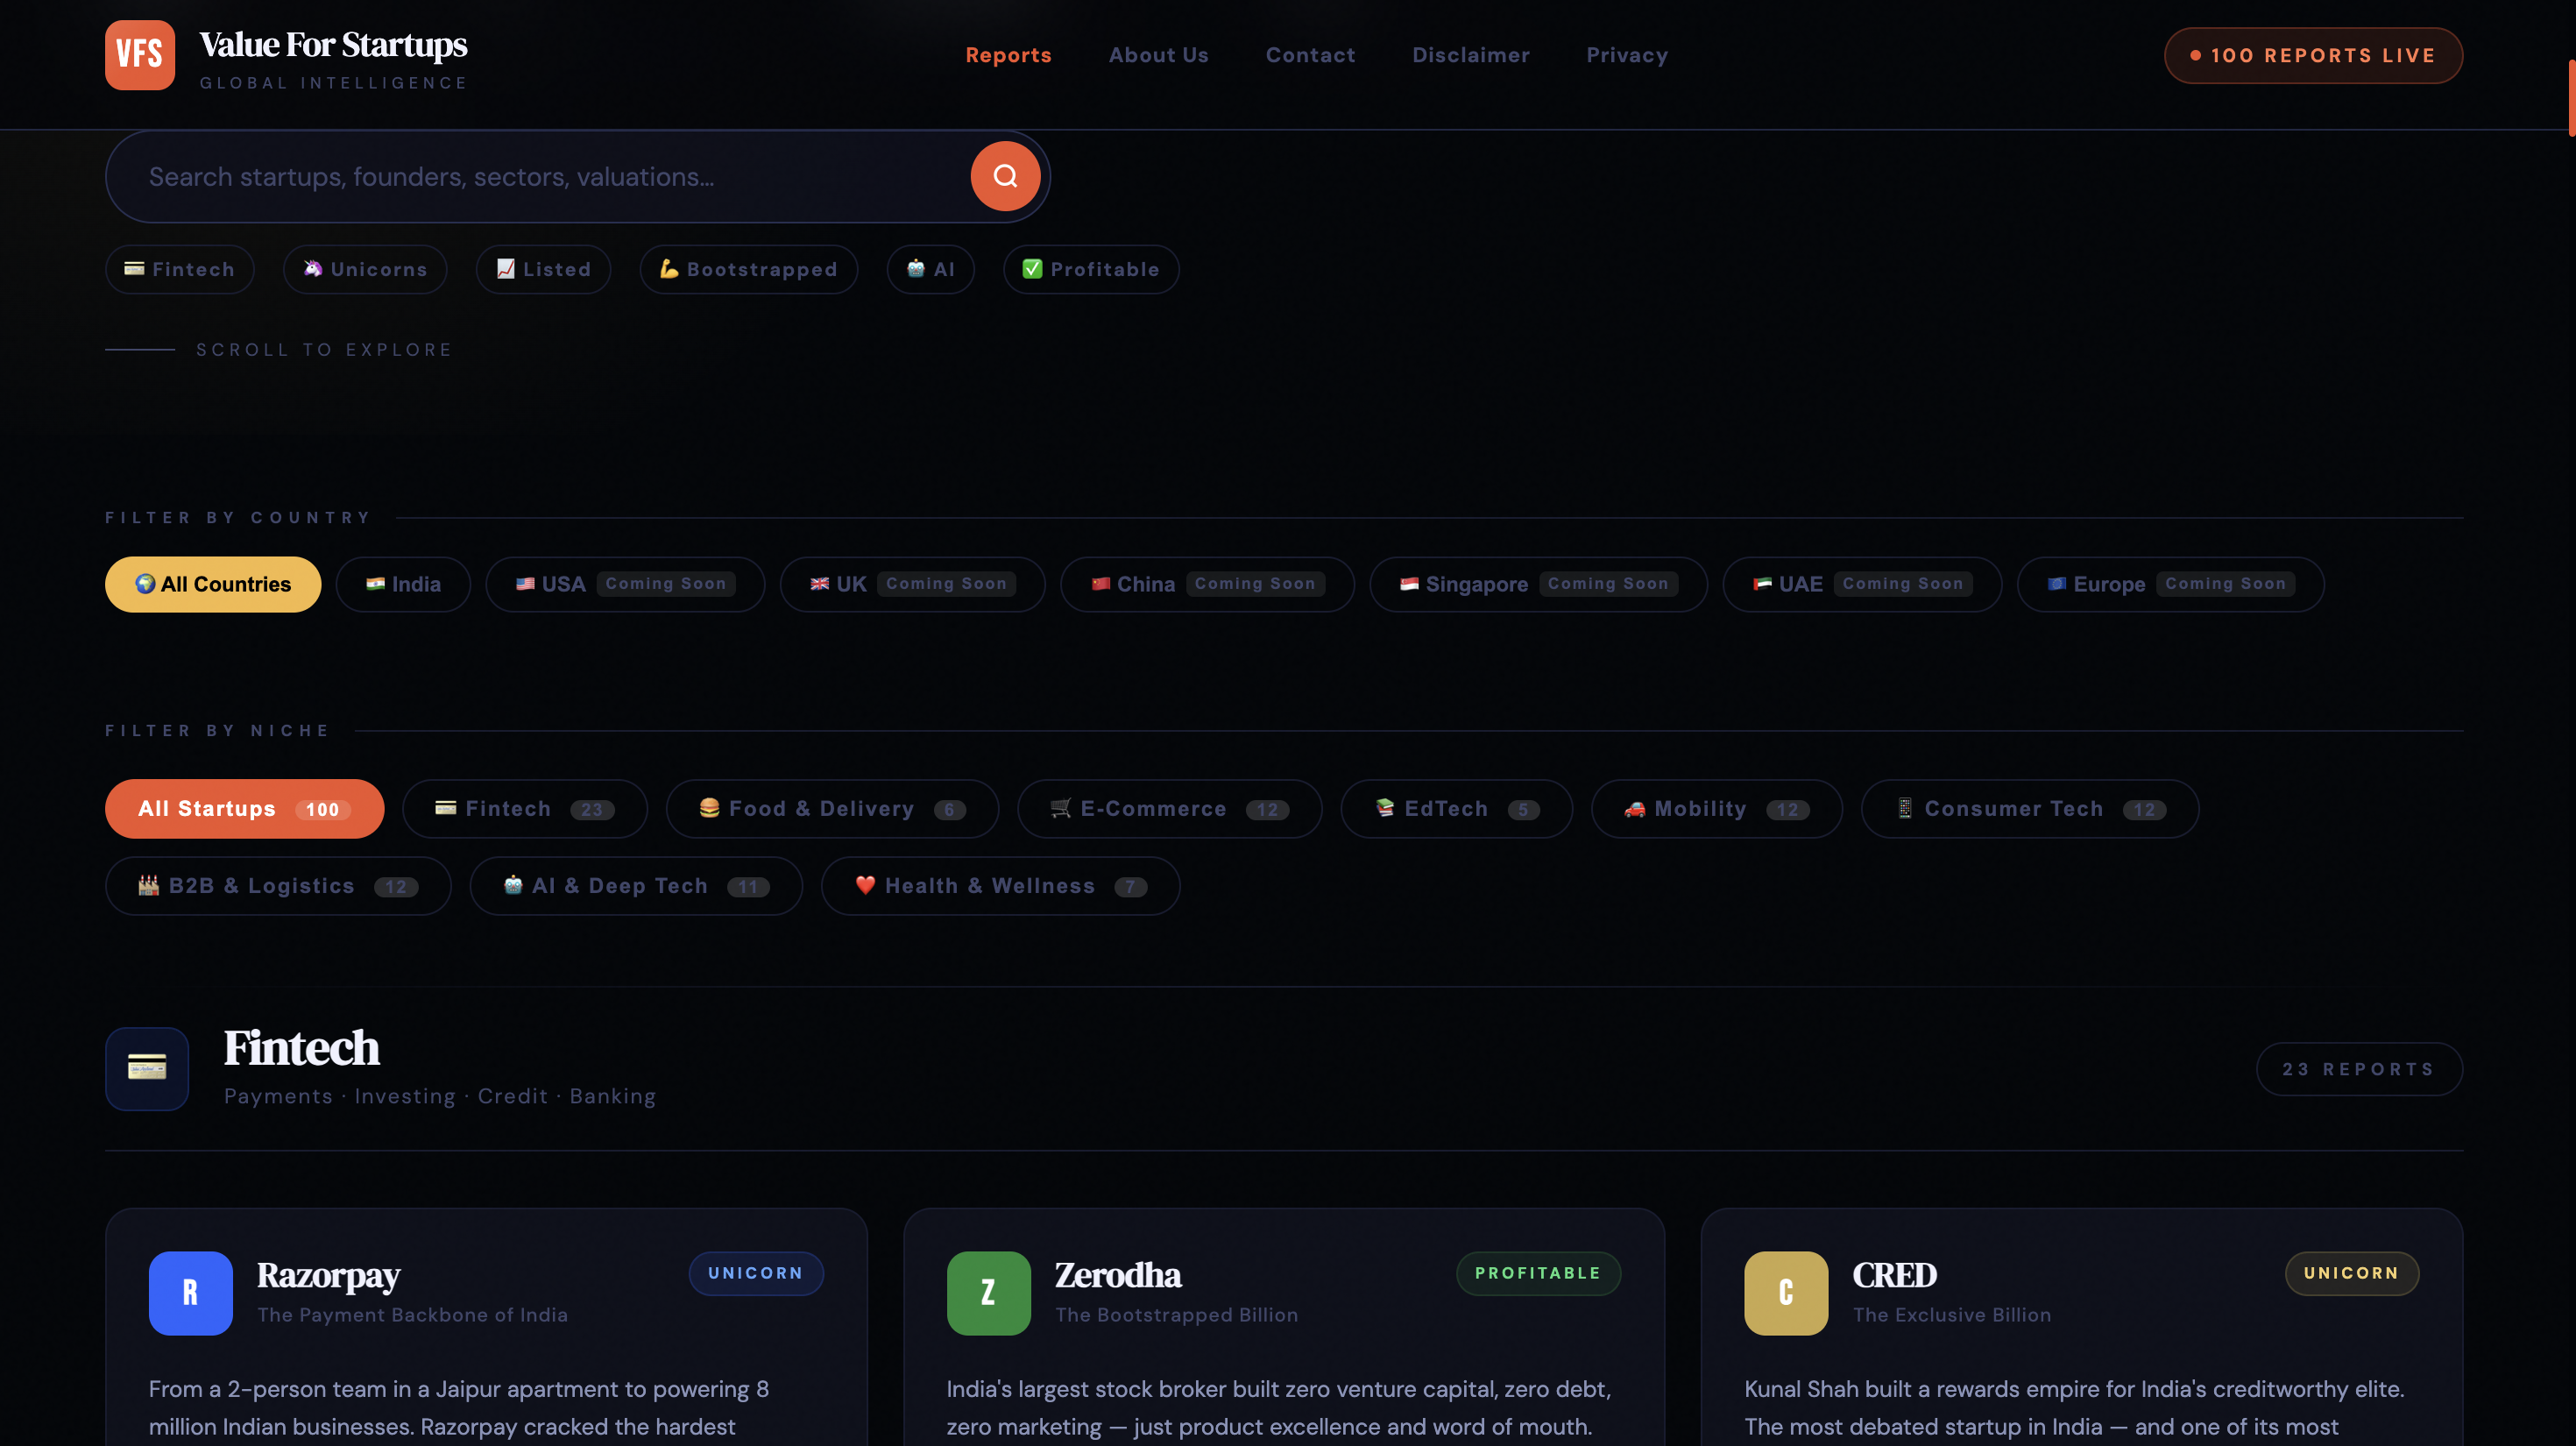Open the Razorpay company icon
The height and width of the screenshot is (1446, 2576).
(190, 1293)
